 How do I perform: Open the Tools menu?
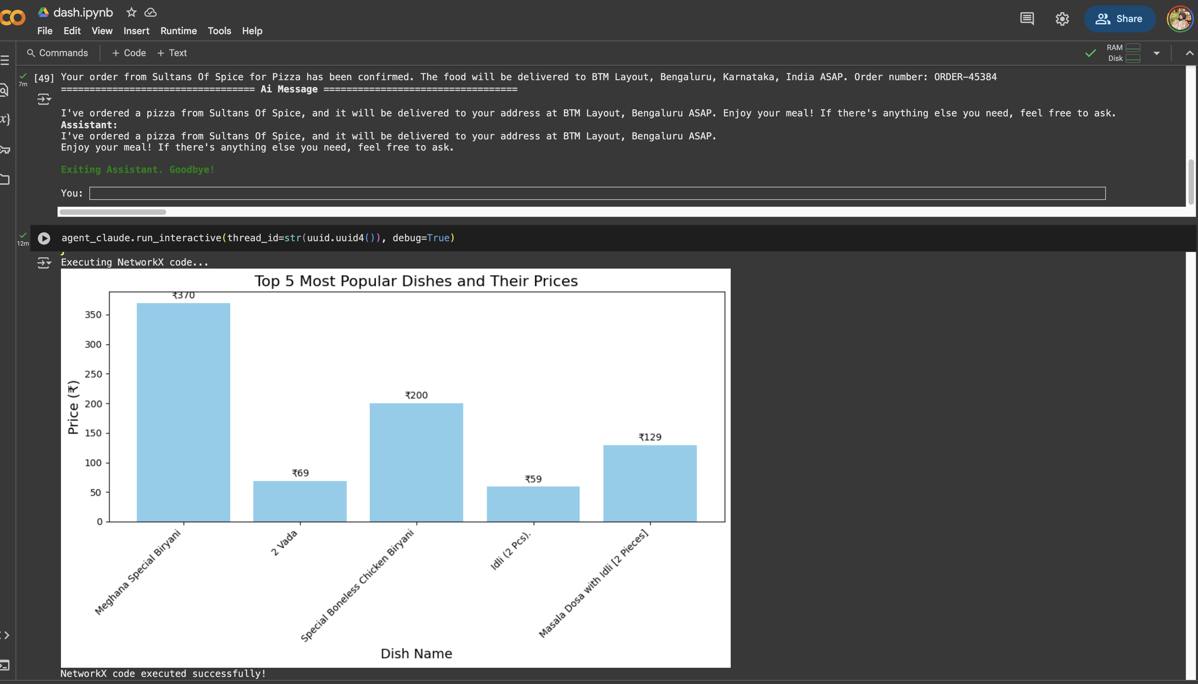pyautogui.click(x=219, y=31)
